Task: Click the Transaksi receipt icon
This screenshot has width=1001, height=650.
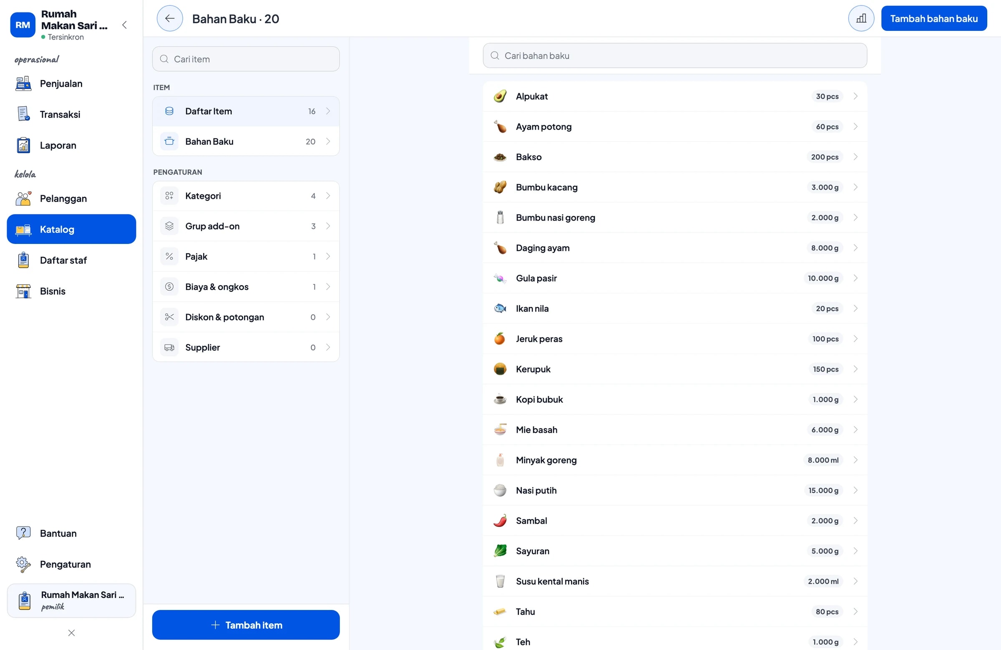Action: coord(23,114)
